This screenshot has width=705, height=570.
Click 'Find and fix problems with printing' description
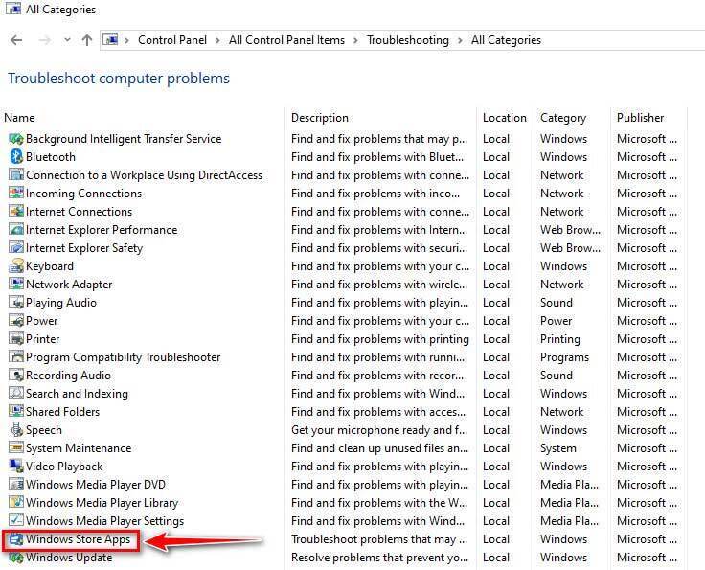(x=380, y=339)
